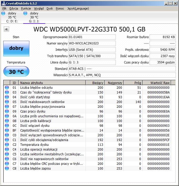Image resolution: width=179 pixels, height=186 pixels.
Task: Click status orb for attribute 0A spin retry
Action: 7,116
